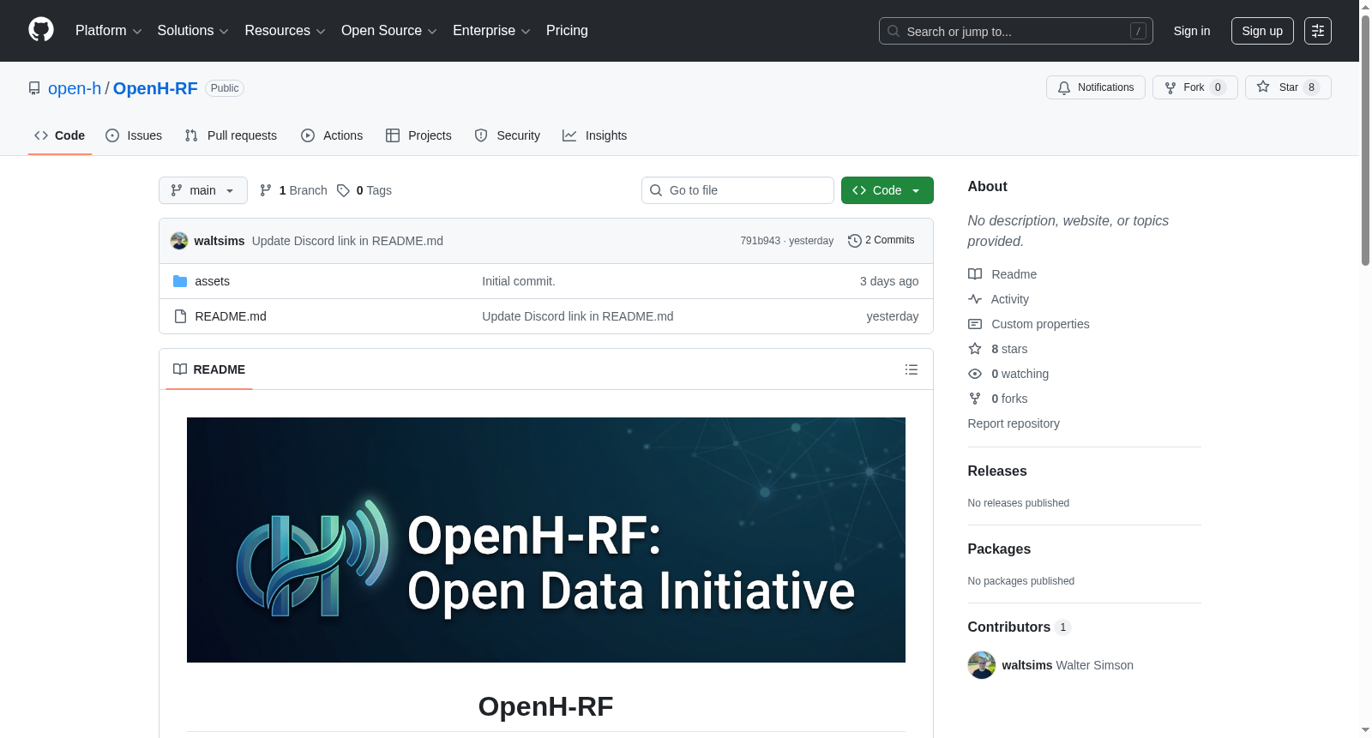Open the Packages section heading
The width and height of the screenshot is (1372, 738).
[999, 549]
